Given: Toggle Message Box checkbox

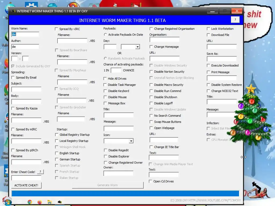Looking at the screenshot, I should (x=105, y=103).
